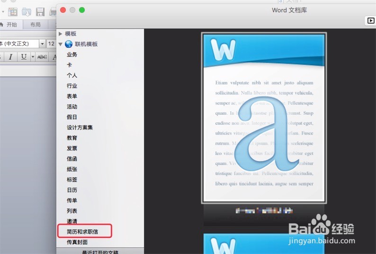Click the floppy disk save icon
The width and height of the screenshot is (376, 254).
(x=40, y=12)
